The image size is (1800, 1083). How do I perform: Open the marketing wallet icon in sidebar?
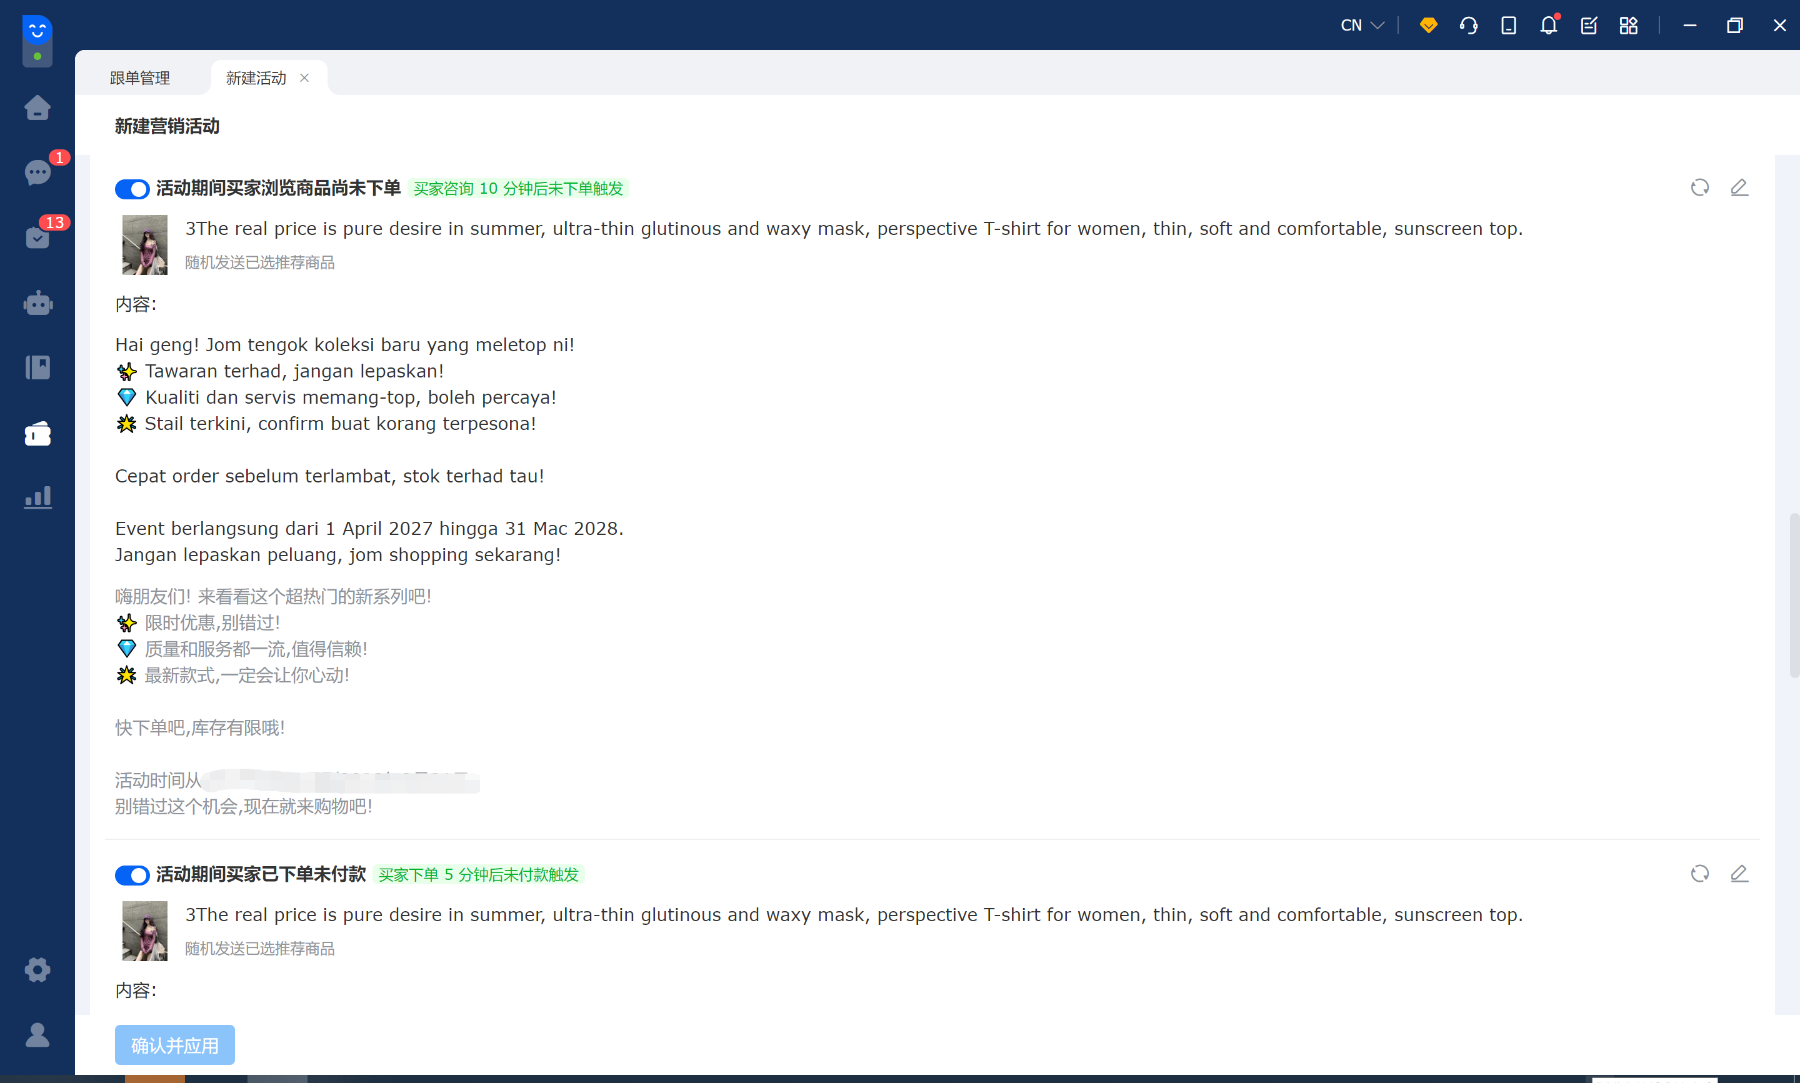pyautogui.click(x=37, y=434)
